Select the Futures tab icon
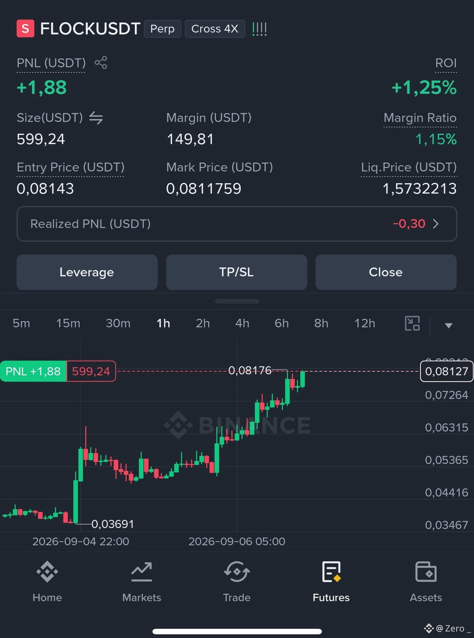 coord(331,572)
